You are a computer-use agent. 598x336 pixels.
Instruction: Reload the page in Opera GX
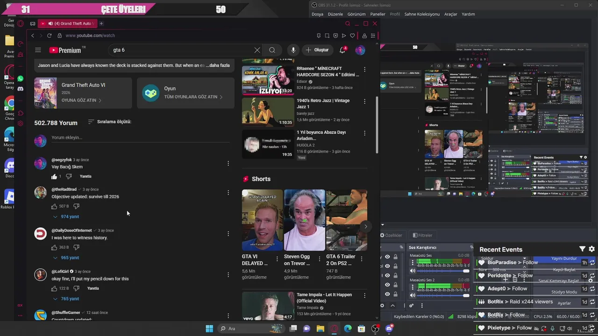click(49, 35)
